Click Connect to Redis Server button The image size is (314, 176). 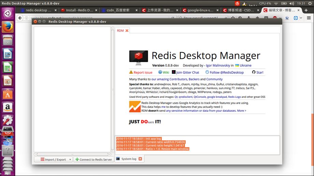pyautogui.click(x=94, y=159)
